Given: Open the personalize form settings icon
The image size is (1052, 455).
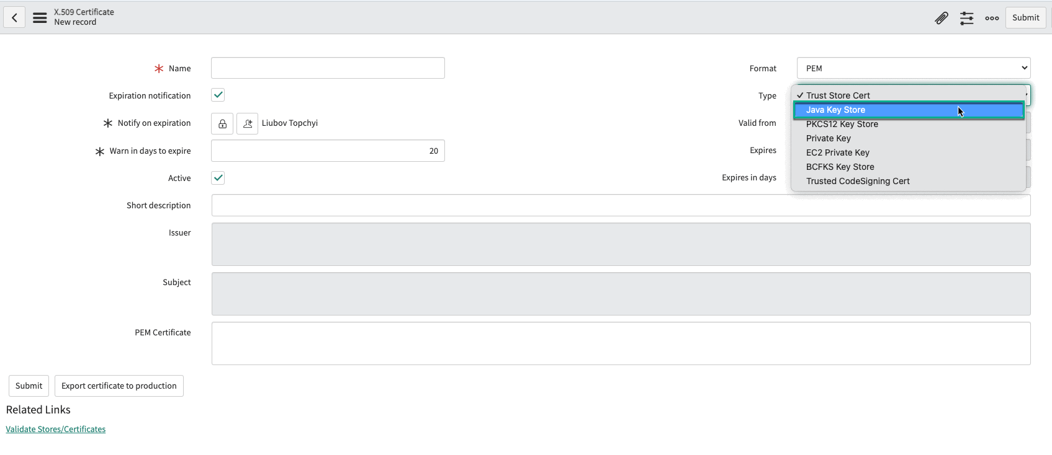Looking at the screenshot, I should (x=966, y=18).
